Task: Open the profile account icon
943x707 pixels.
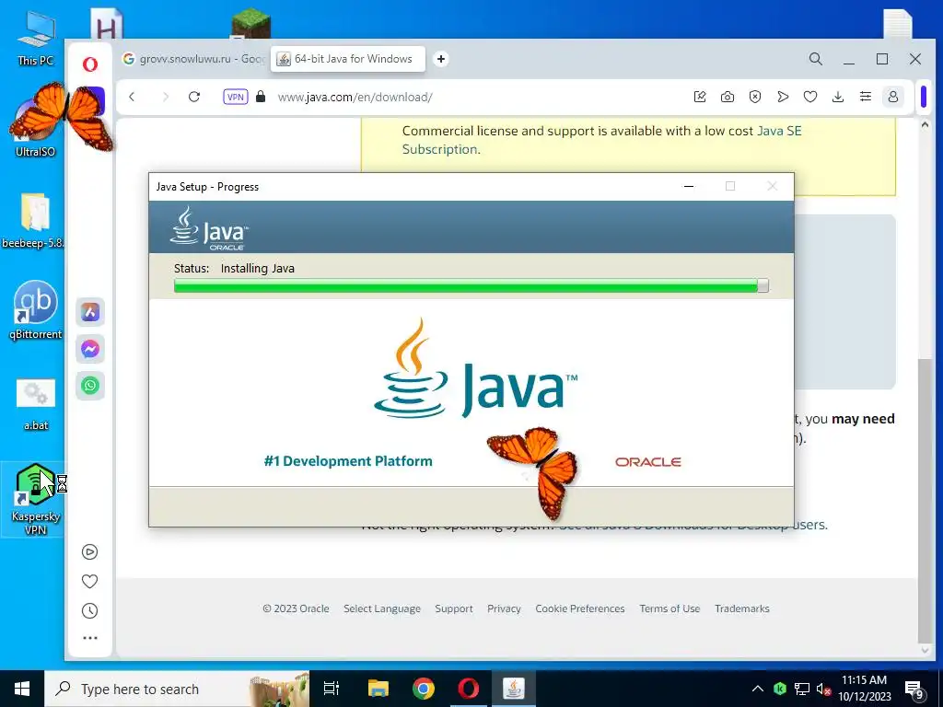Action: tap(893, 97)
